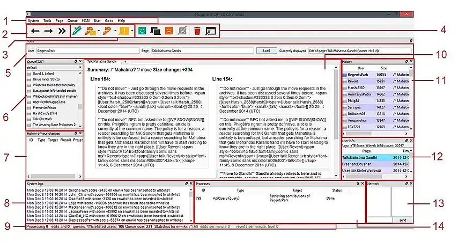Open the System menu
Image resolution: width=458 pixels, height=242 pixels.
(34, 21)
